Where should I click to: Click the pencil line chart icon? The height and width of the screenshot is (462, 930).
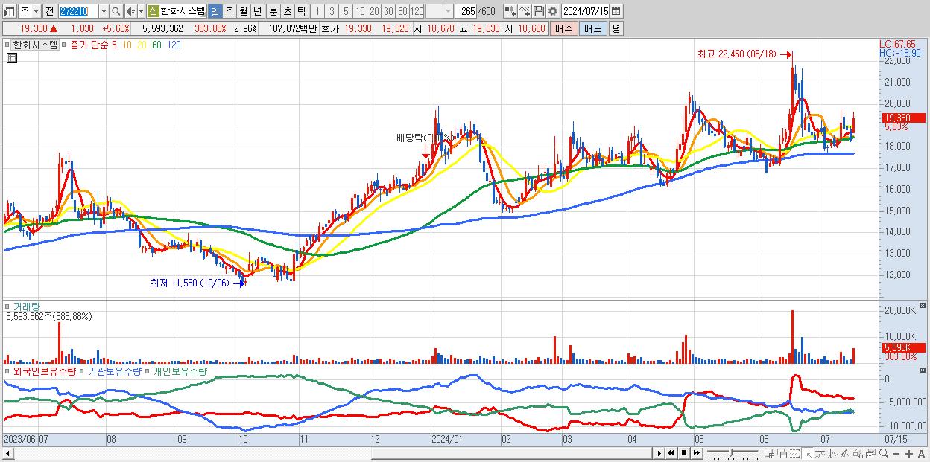coord(846,453)
